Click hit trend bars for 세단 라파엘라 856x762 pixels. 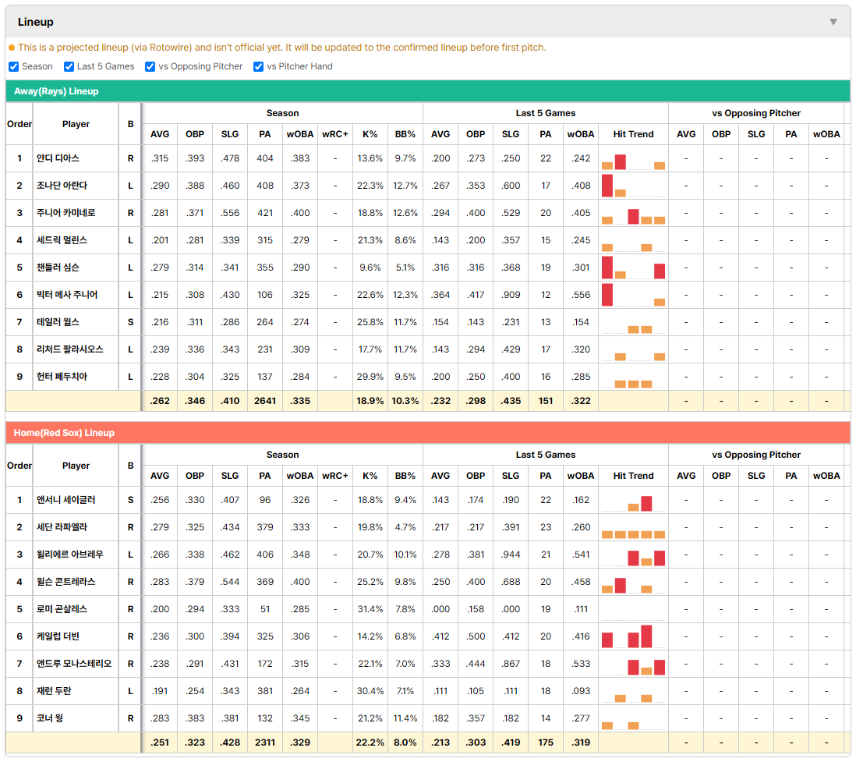pyautogui.click(x=633, y=528)
